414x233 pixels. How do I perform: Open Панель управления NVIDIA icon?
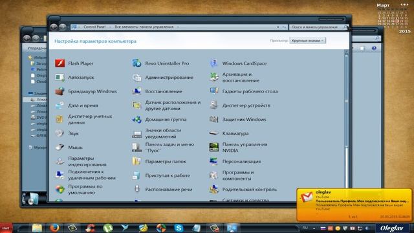tap(214, 148)
